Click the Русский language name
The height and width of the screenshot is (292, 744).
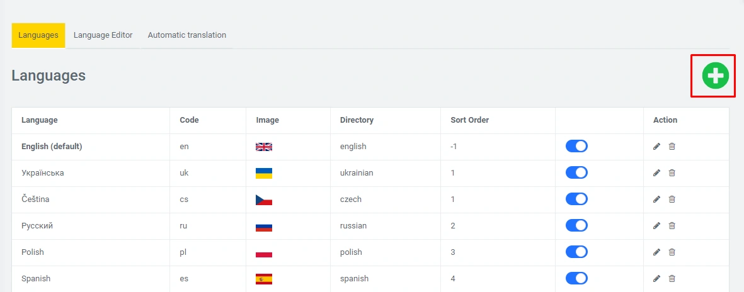[x=37, y=226]
